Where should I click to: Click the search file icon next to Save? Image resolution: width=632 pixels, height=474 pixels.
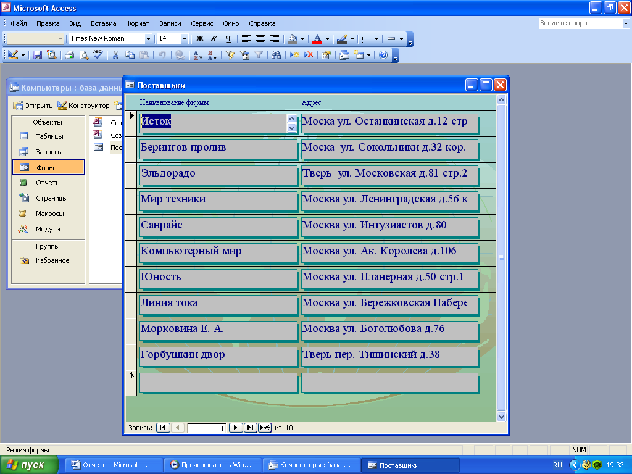[x=52, y=55]
